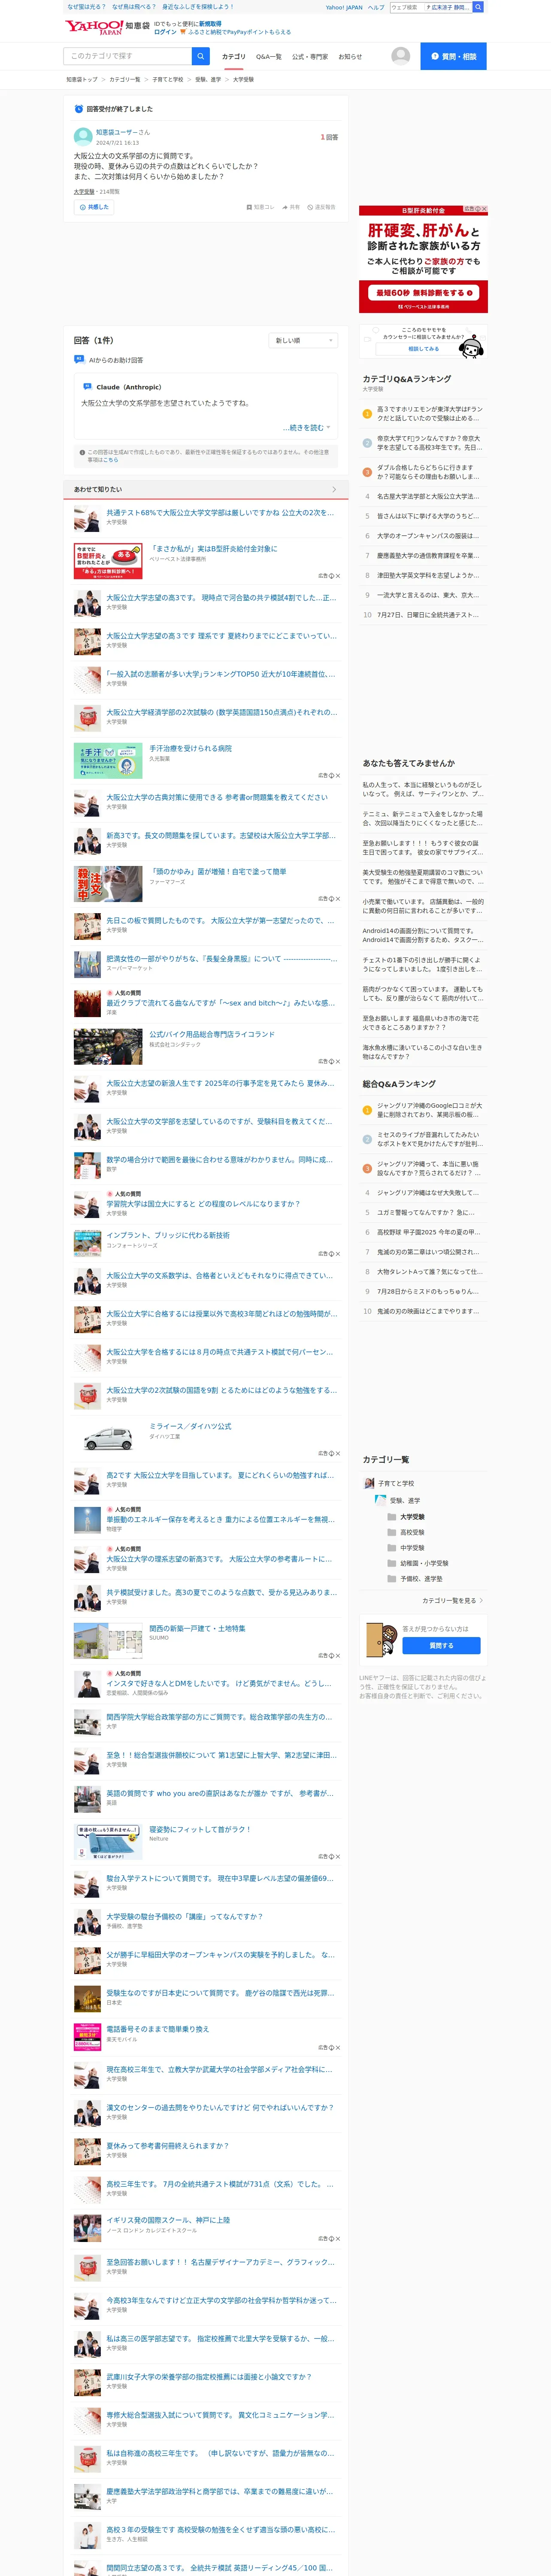Click 知恵袋トップ in the breadcrumb
This screenshot has width=551, height=2576.
pyautogui.click(x=82, y=79)
